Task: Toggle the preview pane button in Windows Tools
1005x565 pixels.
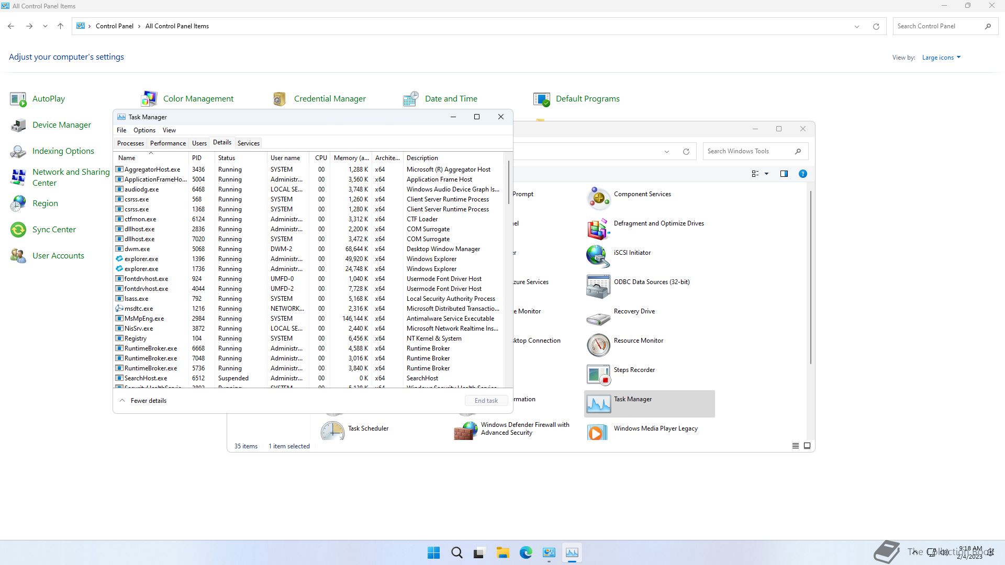Action: pos(784,174)
